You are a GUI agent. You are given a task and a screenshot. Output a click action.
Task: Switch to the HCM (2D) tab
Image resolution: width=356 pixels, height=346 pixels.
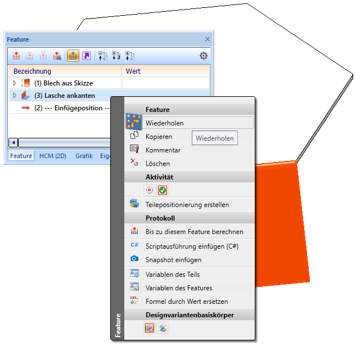click(x=53, y=156)
